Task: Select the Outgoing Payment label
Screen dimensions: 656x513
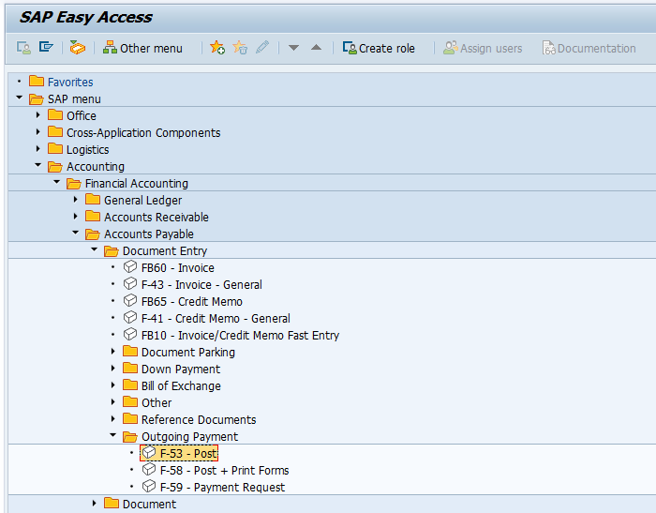Action: pyautogui.click(x=189, y=437)
